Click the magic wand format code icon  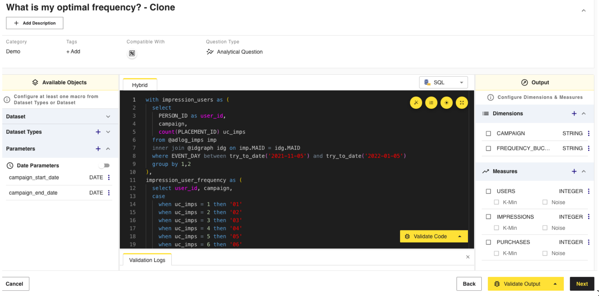click(x=416, y=103)
